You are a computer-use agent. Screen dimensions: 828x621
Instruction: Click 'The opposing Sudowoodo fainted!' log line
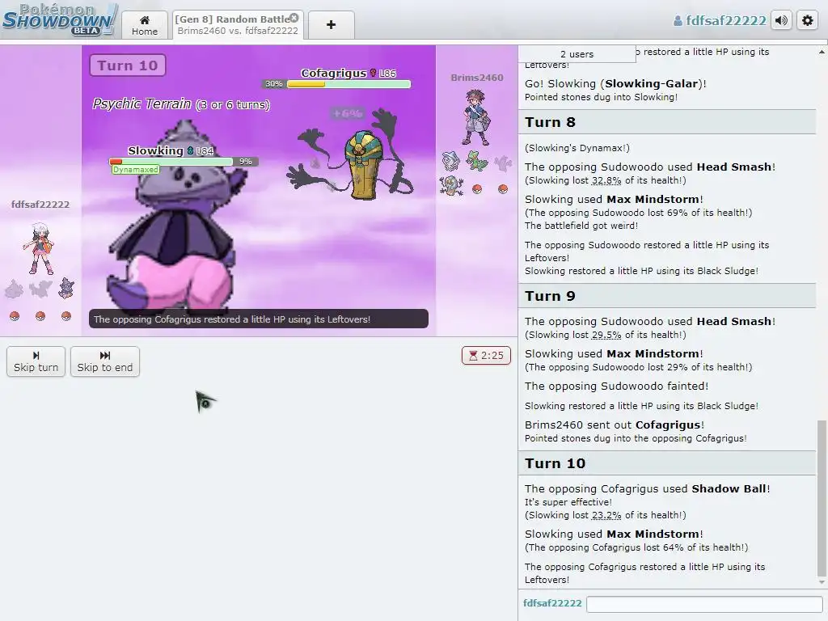point(616,386)
